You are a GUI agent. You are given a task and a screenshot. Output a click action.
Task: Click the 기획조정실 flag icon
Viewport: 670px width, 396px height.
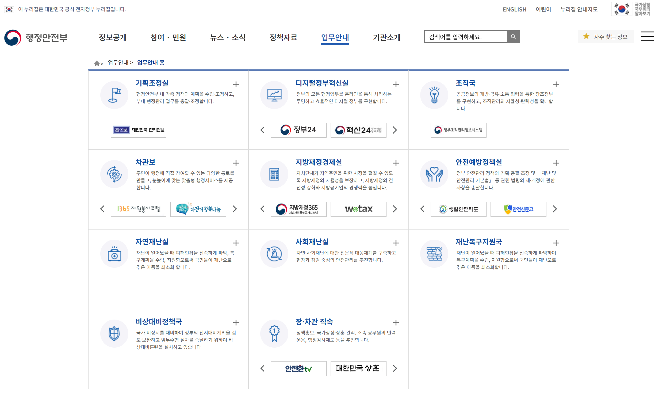114,95
